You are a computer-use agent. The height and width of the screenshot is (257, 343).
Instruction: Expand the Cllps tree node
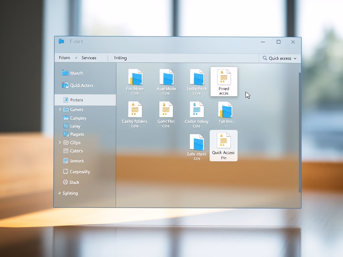[x=60, y=143]
